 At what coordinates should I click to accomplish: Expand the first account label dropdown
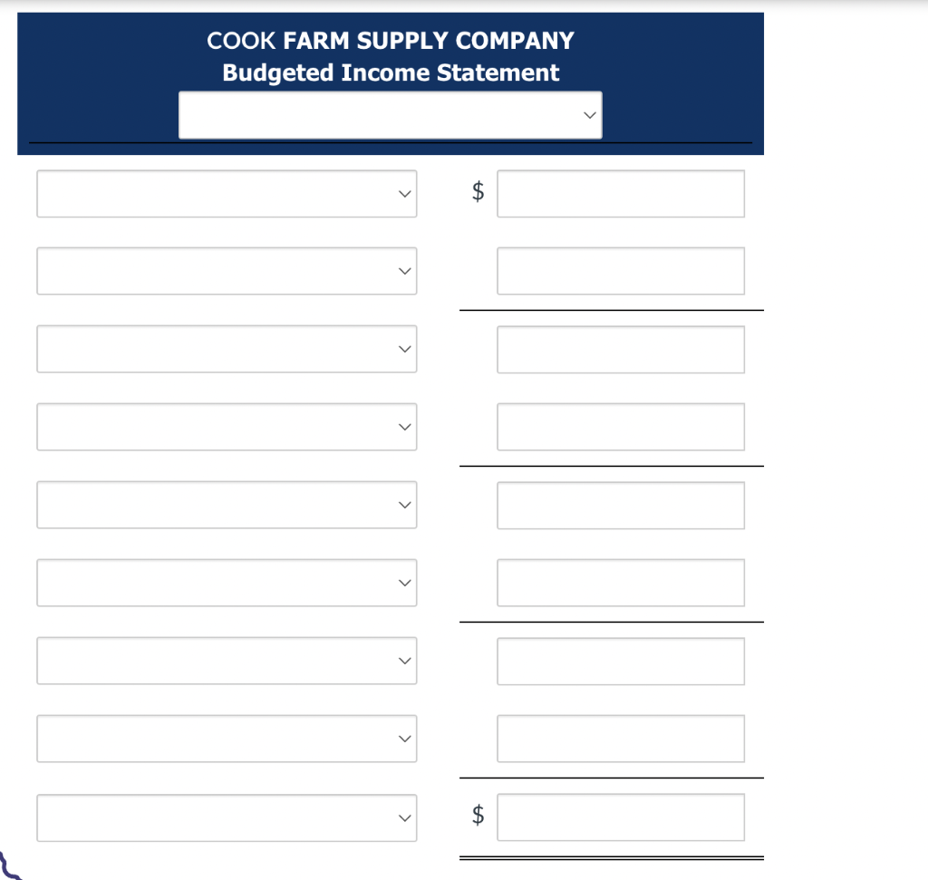point(227,193)
